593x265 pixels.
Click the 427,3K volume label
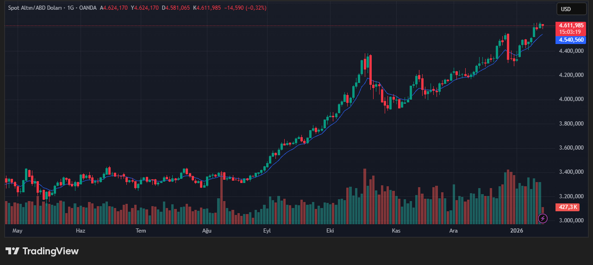(x=568, y=207)
